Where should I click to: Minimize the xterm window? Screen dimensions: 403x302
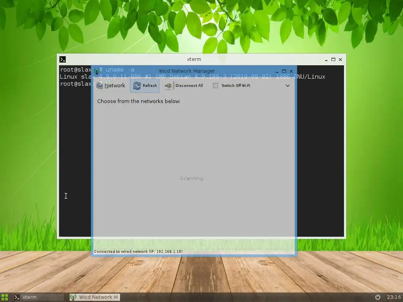point(326,59)
